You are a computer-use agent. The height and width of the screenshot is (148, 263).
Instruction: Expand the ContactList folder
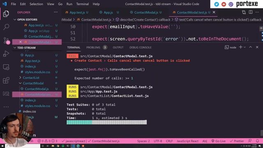[31, 78]
